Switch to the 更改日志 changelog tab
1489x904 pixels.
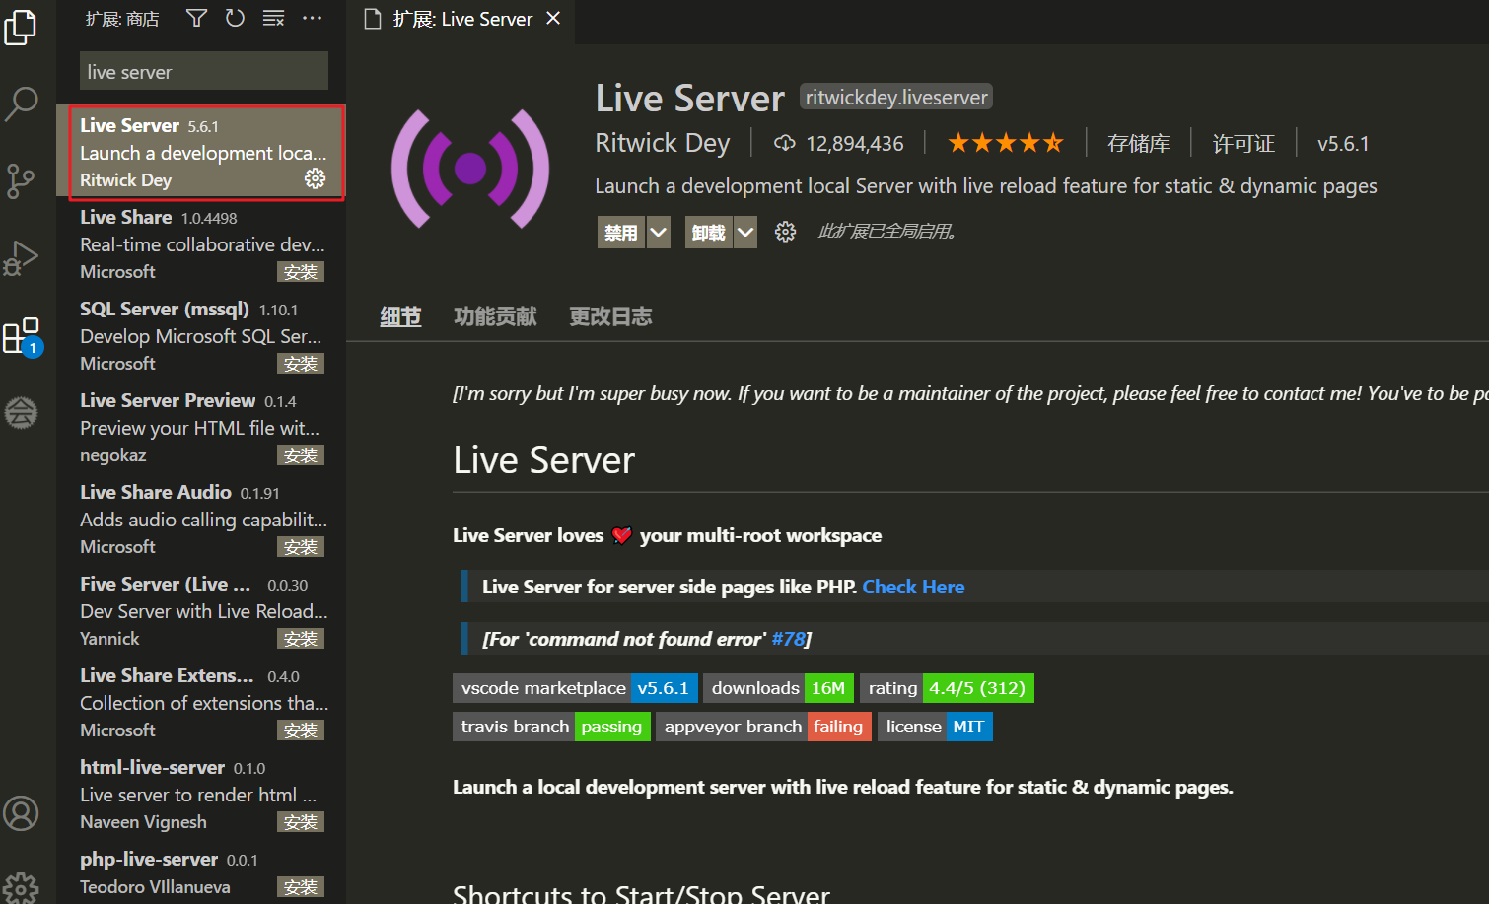[610, 316]
